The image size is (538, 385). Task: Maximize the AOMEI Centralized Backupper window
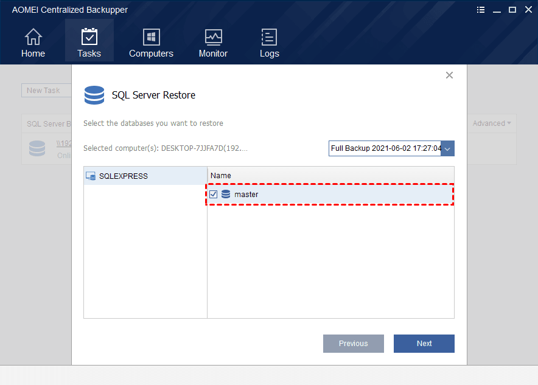pyautogui.click(x=512, y=10)
